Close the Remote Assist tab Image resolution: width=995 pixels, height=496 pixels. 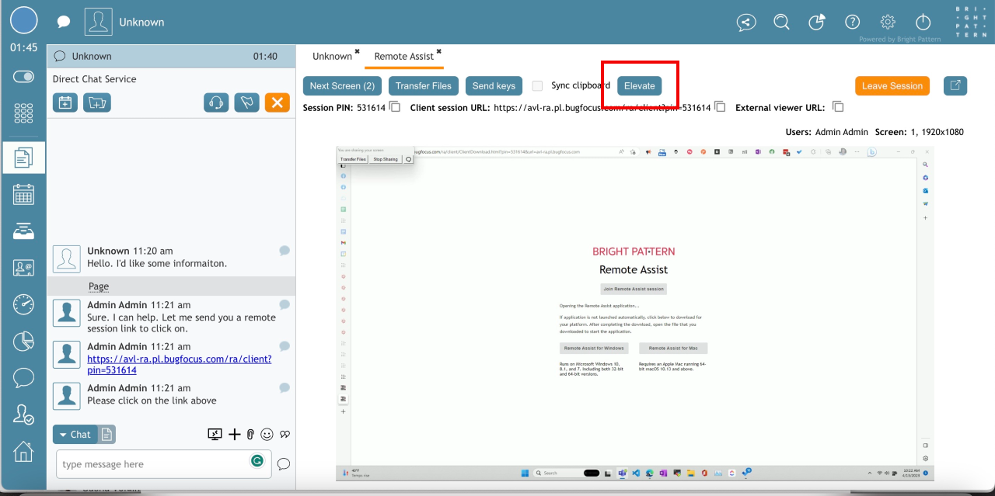tap(439, 52)
